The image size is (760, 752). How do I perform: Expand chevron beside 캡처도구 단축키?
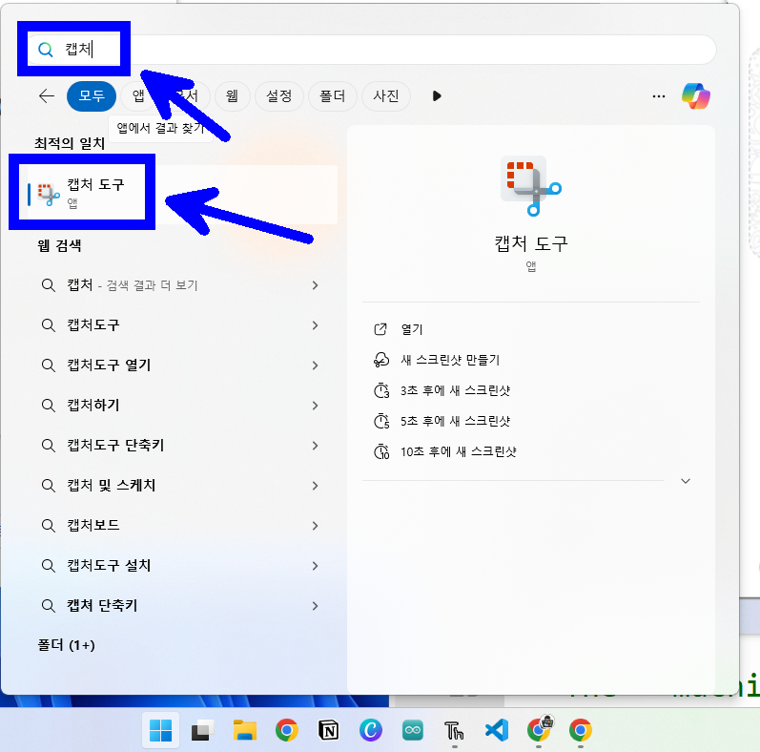point(315,446)
